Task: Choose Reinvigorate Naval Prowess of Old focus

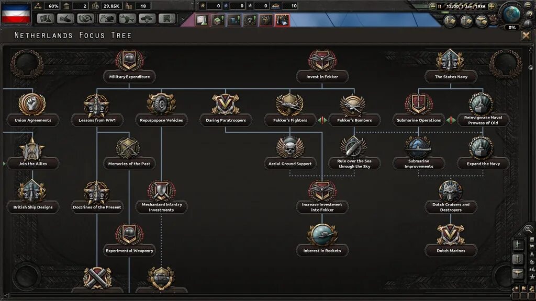Action: coord(483,110)
